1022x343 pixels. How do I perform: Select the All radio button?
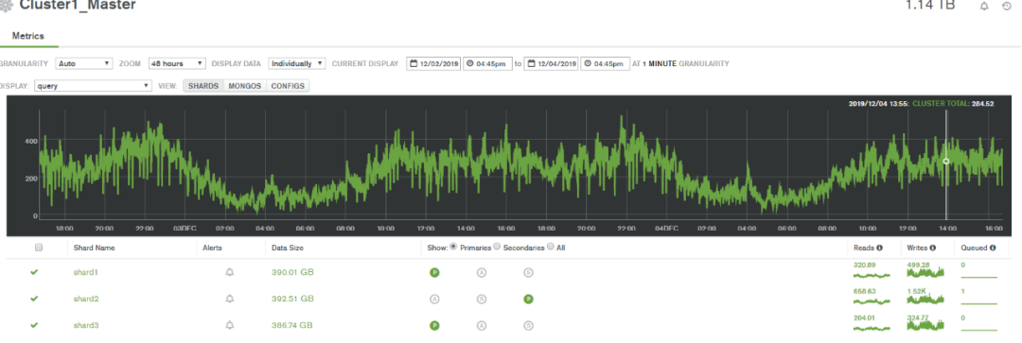551,247
